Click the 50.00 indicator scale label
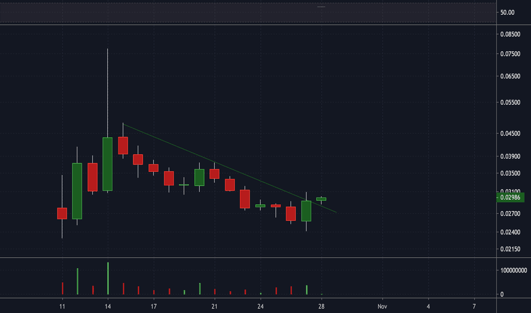The image size is (531, 313). [507, 13]
